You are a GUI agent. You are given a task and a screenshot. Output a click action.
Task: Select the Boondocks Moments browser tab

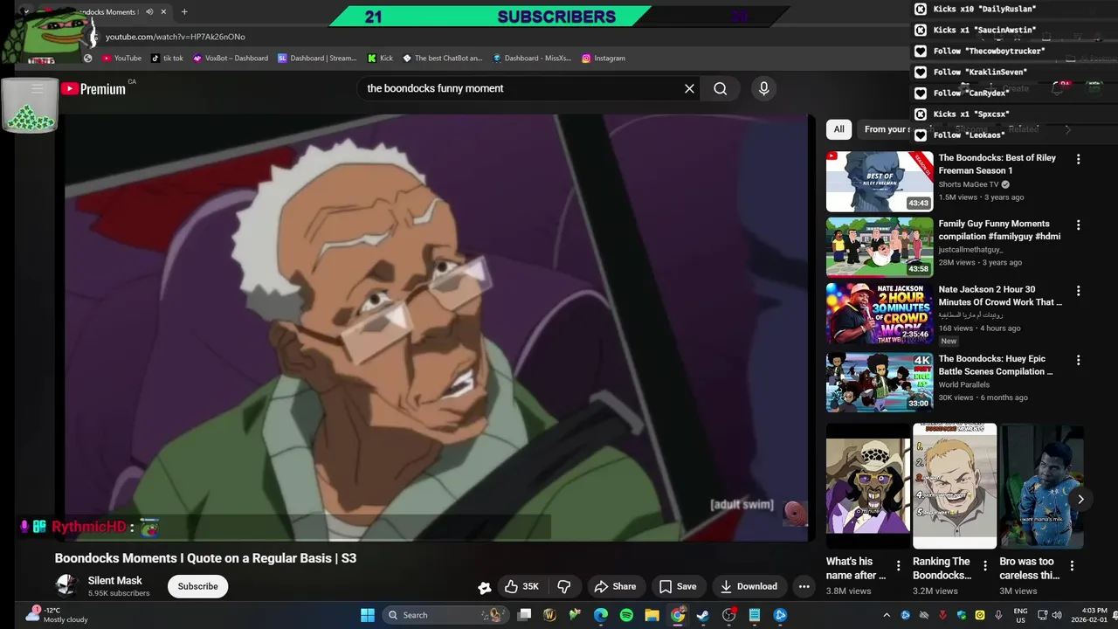coord(105,12)
